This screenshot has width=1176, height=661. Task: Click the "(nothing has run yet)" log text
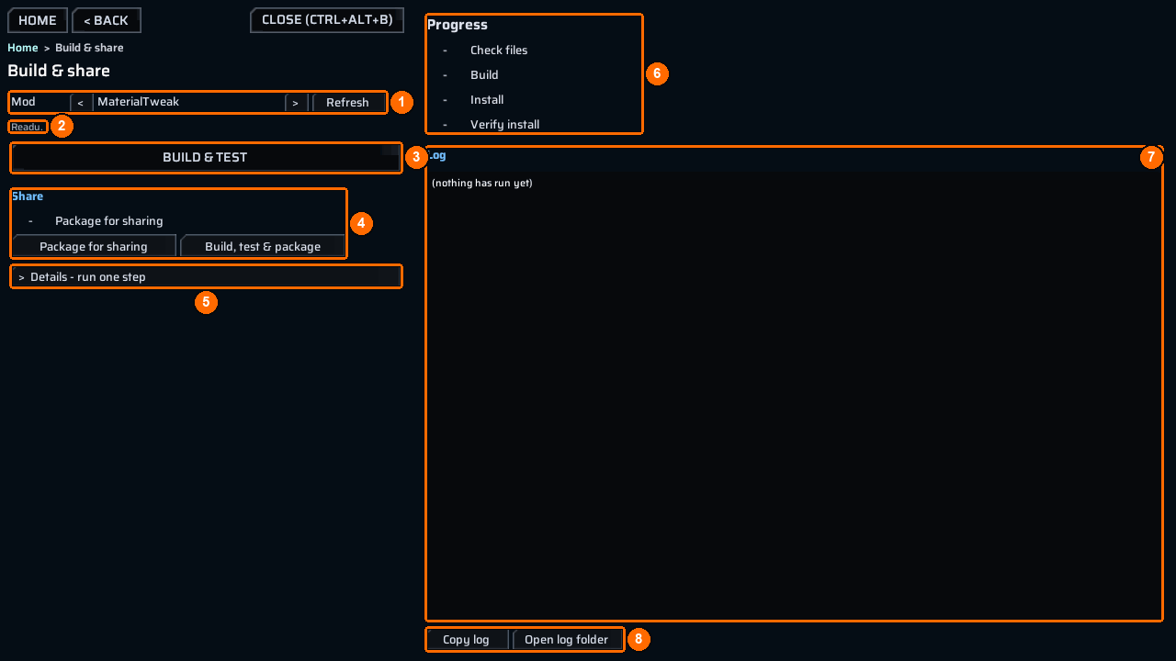[482, 184]
